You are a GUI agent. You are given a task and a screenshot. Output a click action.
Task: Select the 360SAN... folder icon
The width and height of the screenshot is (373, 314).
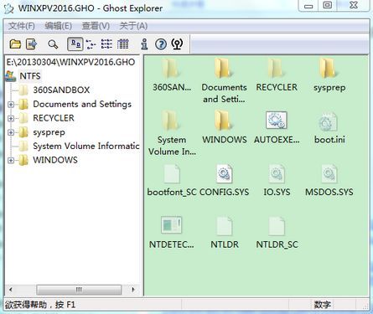point(172,68)
